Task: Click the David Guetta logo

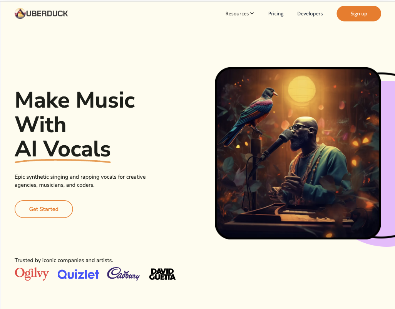Action: click(162, 274)
